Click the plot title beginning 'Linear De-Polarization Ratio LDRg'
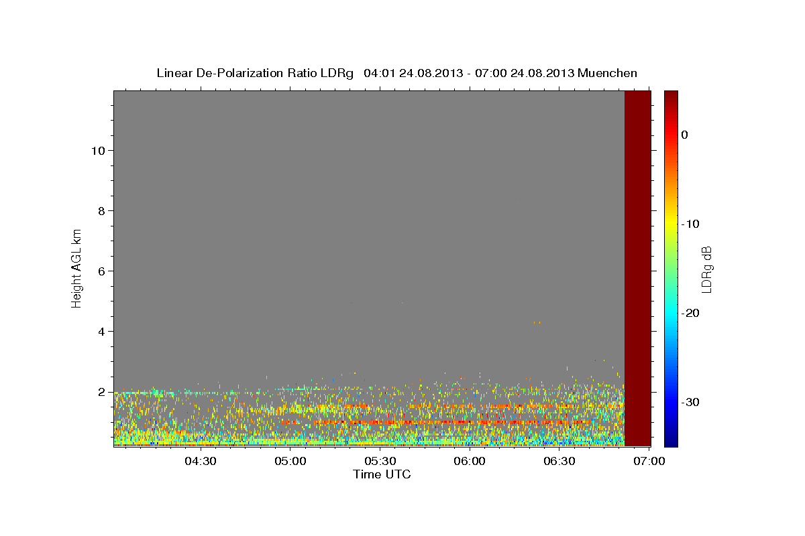Viewport: 805px width, 536px height. (x=396, y=73)
